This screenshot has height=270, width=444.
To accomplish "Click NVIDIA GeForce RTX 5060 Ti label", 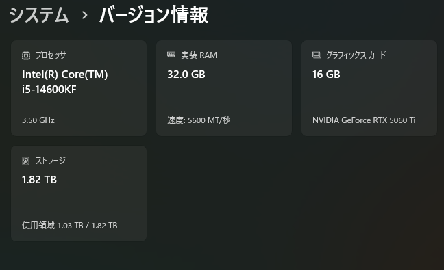I will (364, 120).
